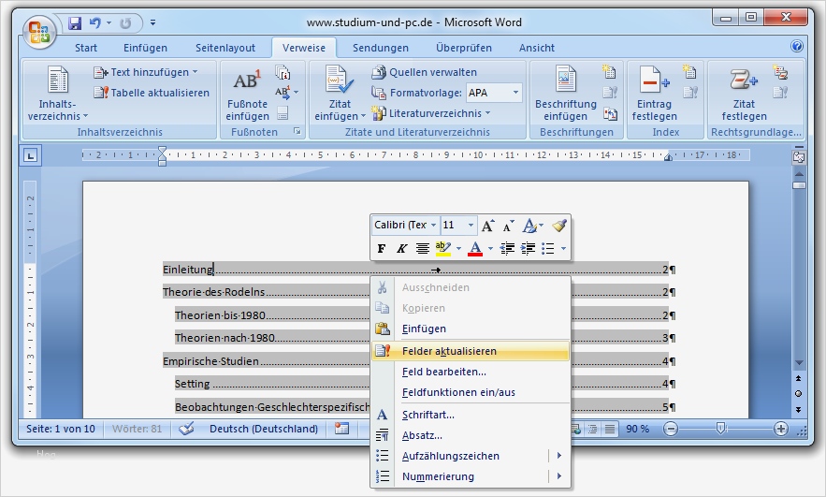Click the Save icon in quick access toolbar
The image size is (826, 497).
(75, 22)
